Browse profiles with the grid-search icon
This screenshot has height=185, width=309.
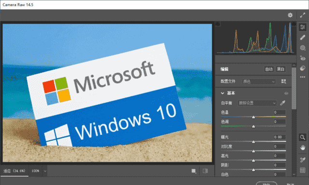point(283,81)
